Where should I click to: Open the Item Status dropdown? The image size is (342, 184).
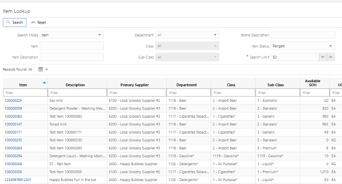point(303,46)
